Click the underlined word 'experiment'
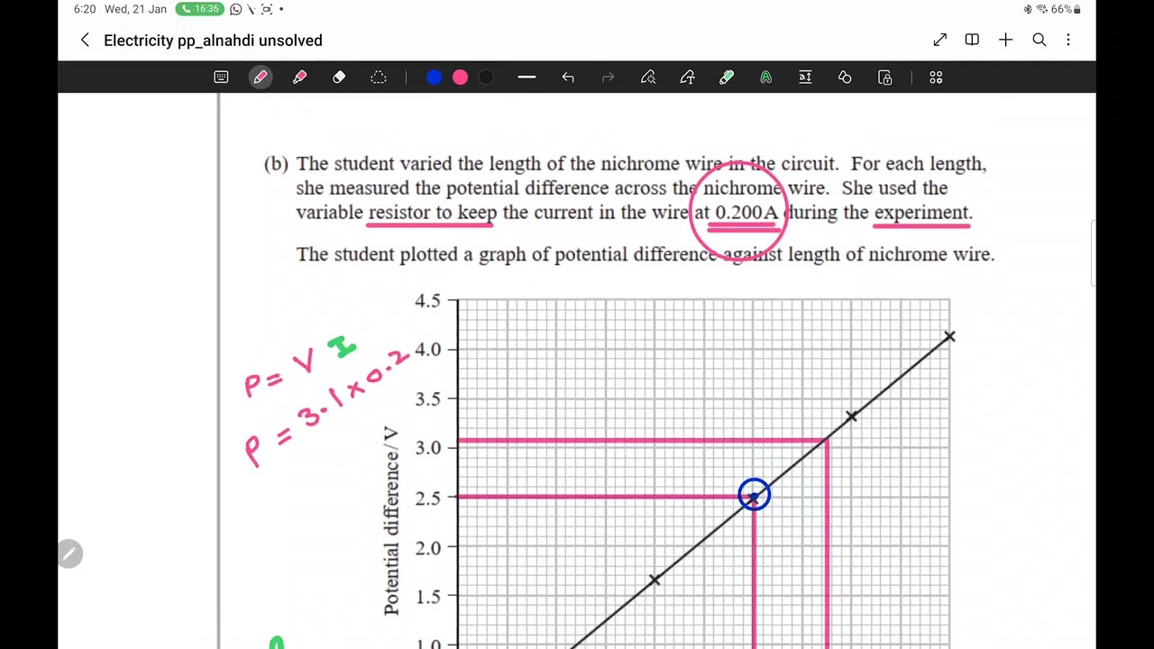 920,213
